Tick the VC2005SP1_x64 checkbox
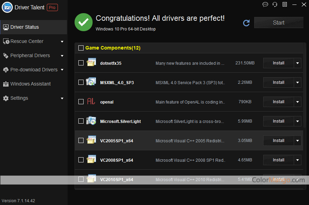This screenshot has width=309, height=205. 81,141
